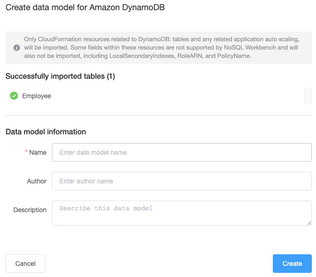Click the Create data model dialog title

tap(85, 8)
